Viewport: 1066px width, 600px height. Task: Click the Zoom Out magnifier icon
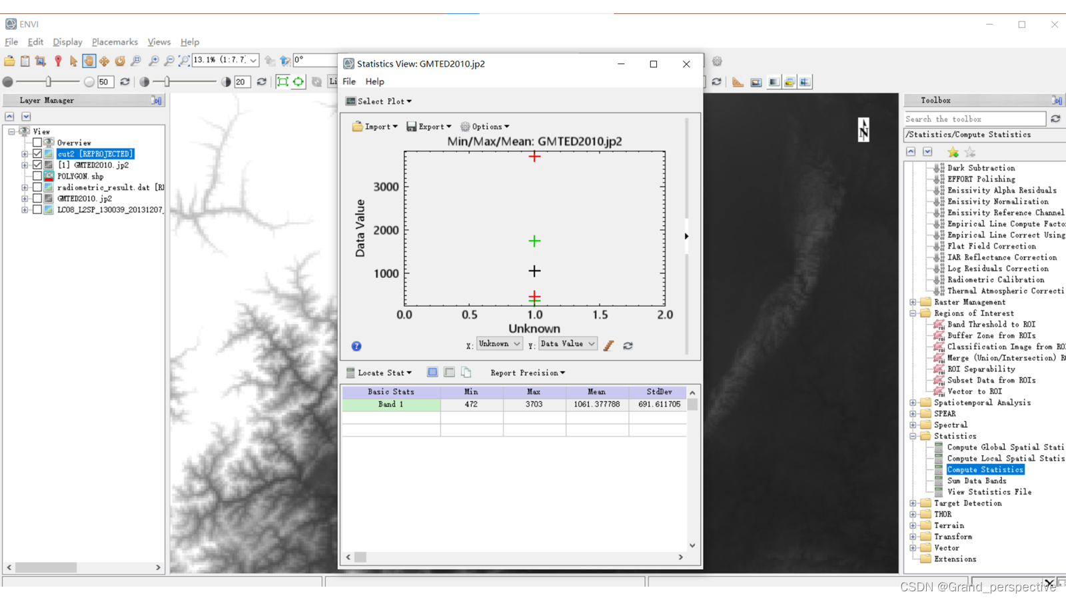tap(169, 61)
